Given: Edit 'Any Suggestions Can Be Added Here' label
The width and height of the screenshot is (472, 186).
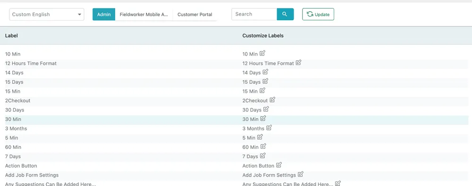Looking at the screenshot, I should [x=338, y=183].
